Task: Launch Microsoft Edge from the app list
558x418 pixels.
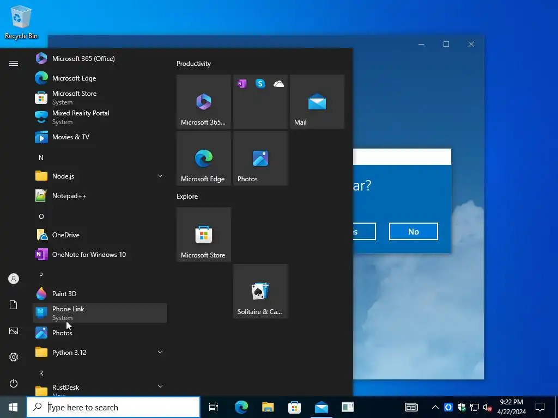Action: tap(100, 78)
